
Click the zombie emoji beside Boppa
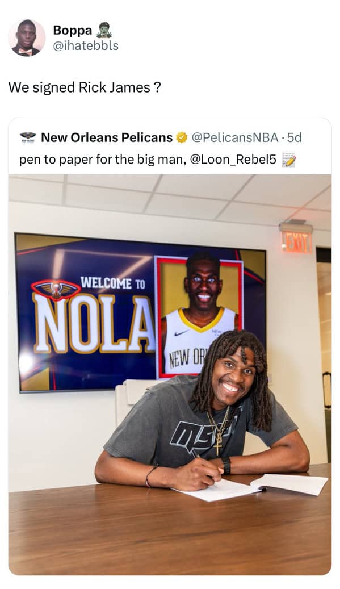pos(104,31)
